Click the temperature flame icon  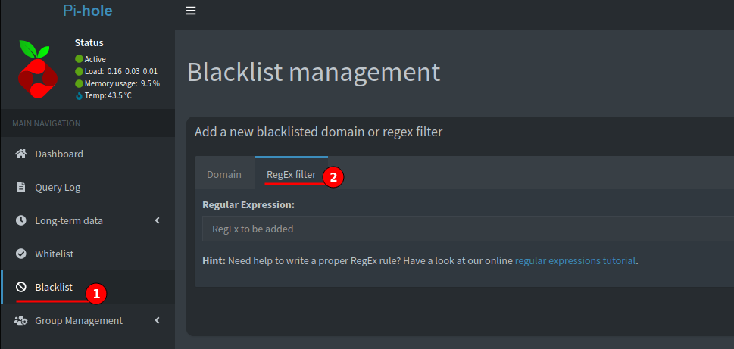click(x=79, y=96)
